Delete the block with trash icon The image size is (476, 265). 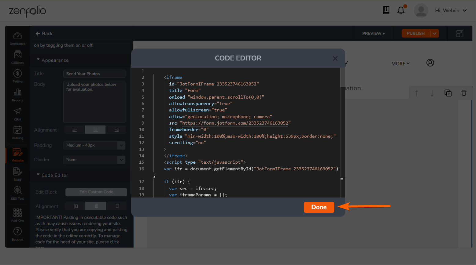click(464, 93)
